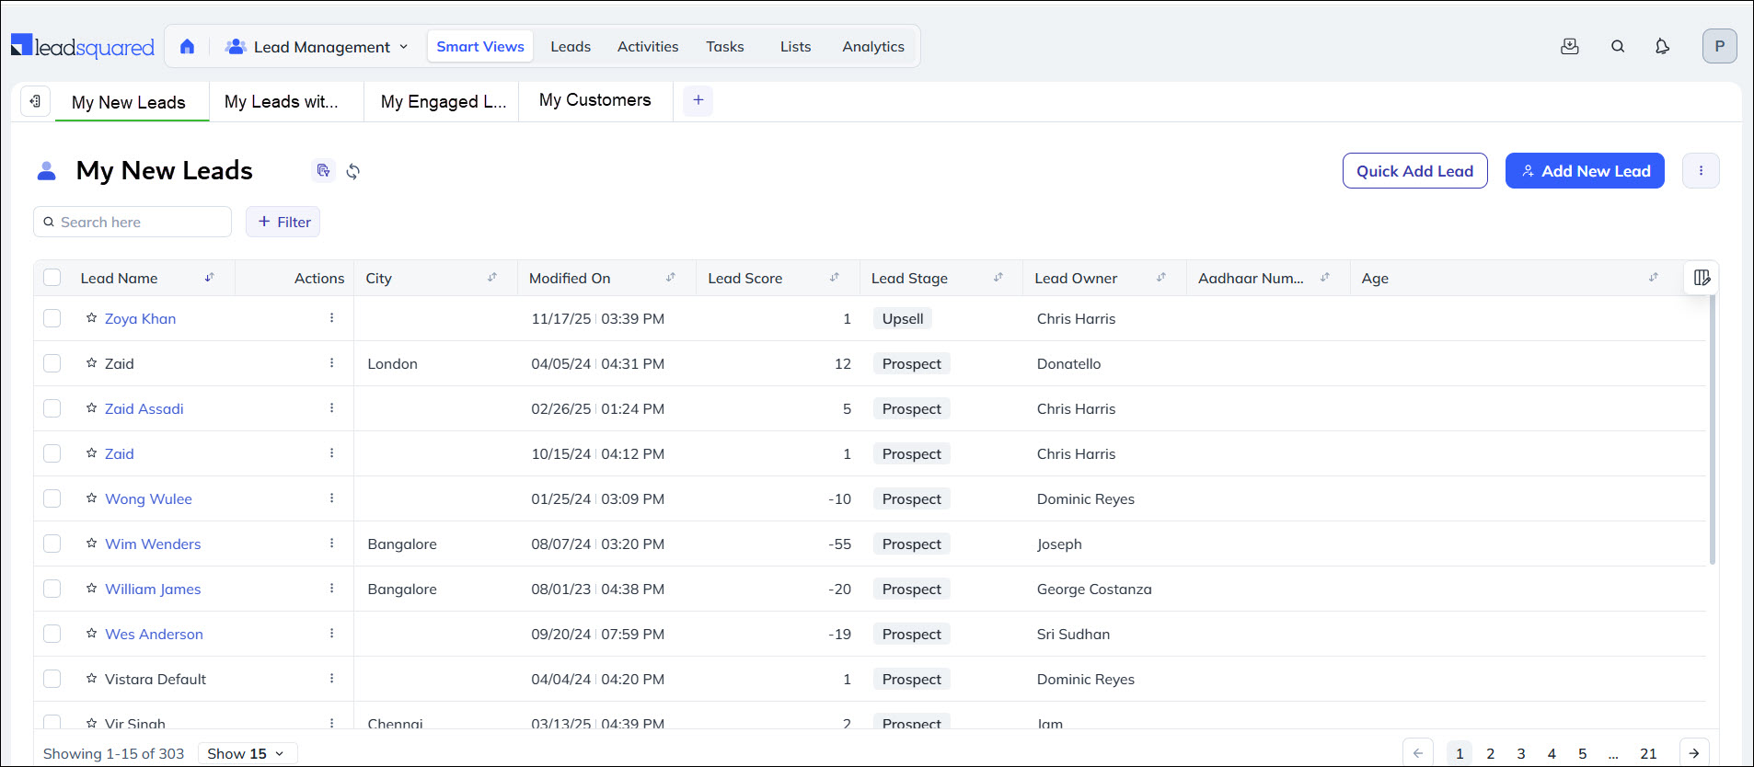Open actions menu for Wim Wenders
1754x767 pixels.
(x=331, y=544)
